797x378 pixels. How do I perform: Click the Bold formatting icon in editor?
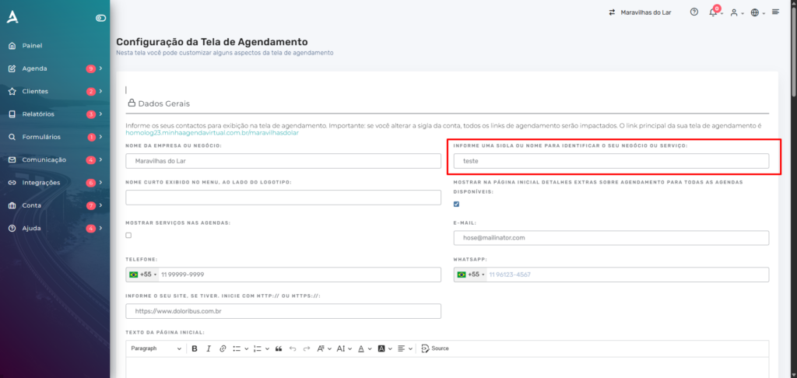tap(195, 348)
